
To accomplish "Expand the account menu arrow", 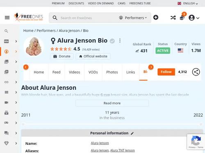I will (198, 18).
